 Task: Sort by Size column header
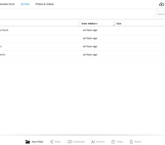[x=119, y=24]
